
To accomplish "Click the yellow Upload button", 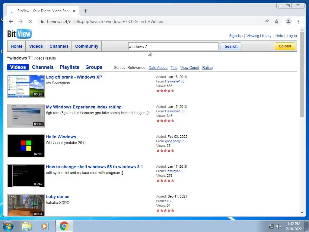I will coord(285,46).
